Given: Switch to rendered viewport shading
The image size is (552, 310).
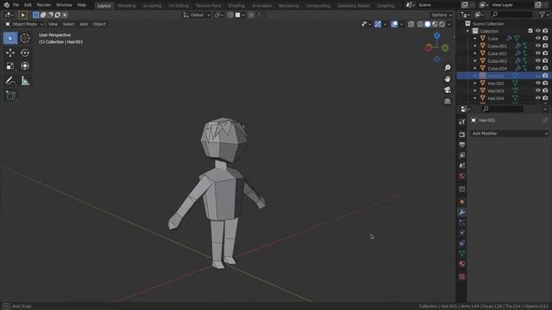Looking at the screenshot, I should pyautogui.click(x=442, y=24).
